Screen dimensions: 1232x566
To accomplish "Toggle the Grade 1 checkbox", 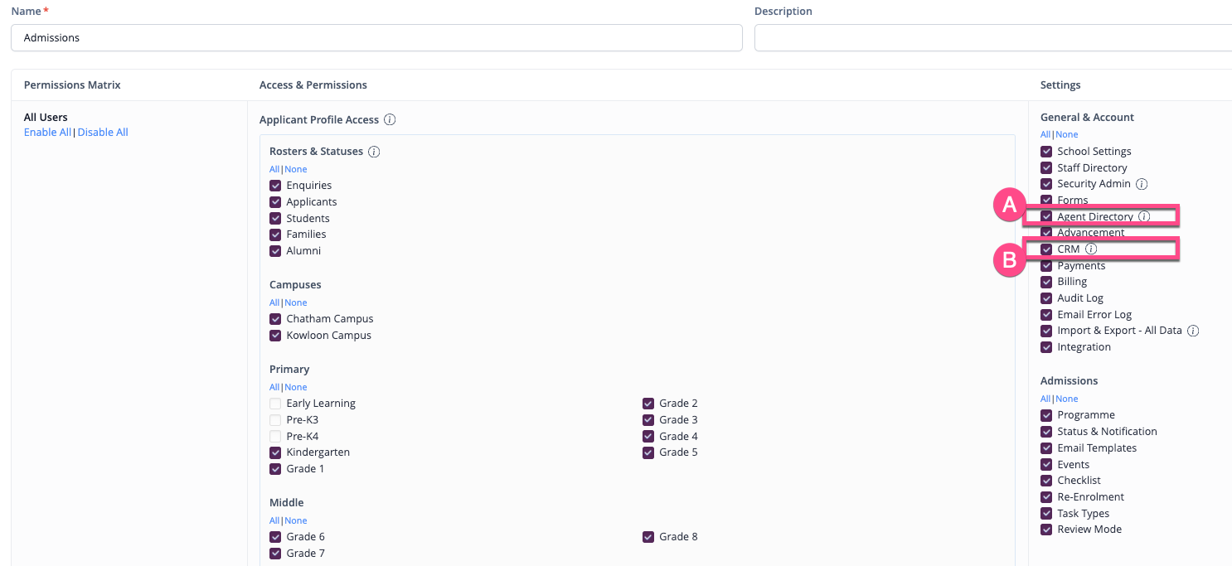I will click(x=275, y=469).
